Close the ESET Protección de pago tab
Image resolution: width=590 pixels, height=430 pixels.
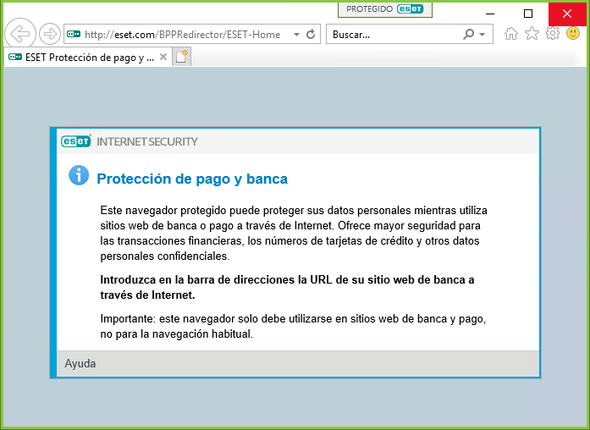click(x=163, y=57)
